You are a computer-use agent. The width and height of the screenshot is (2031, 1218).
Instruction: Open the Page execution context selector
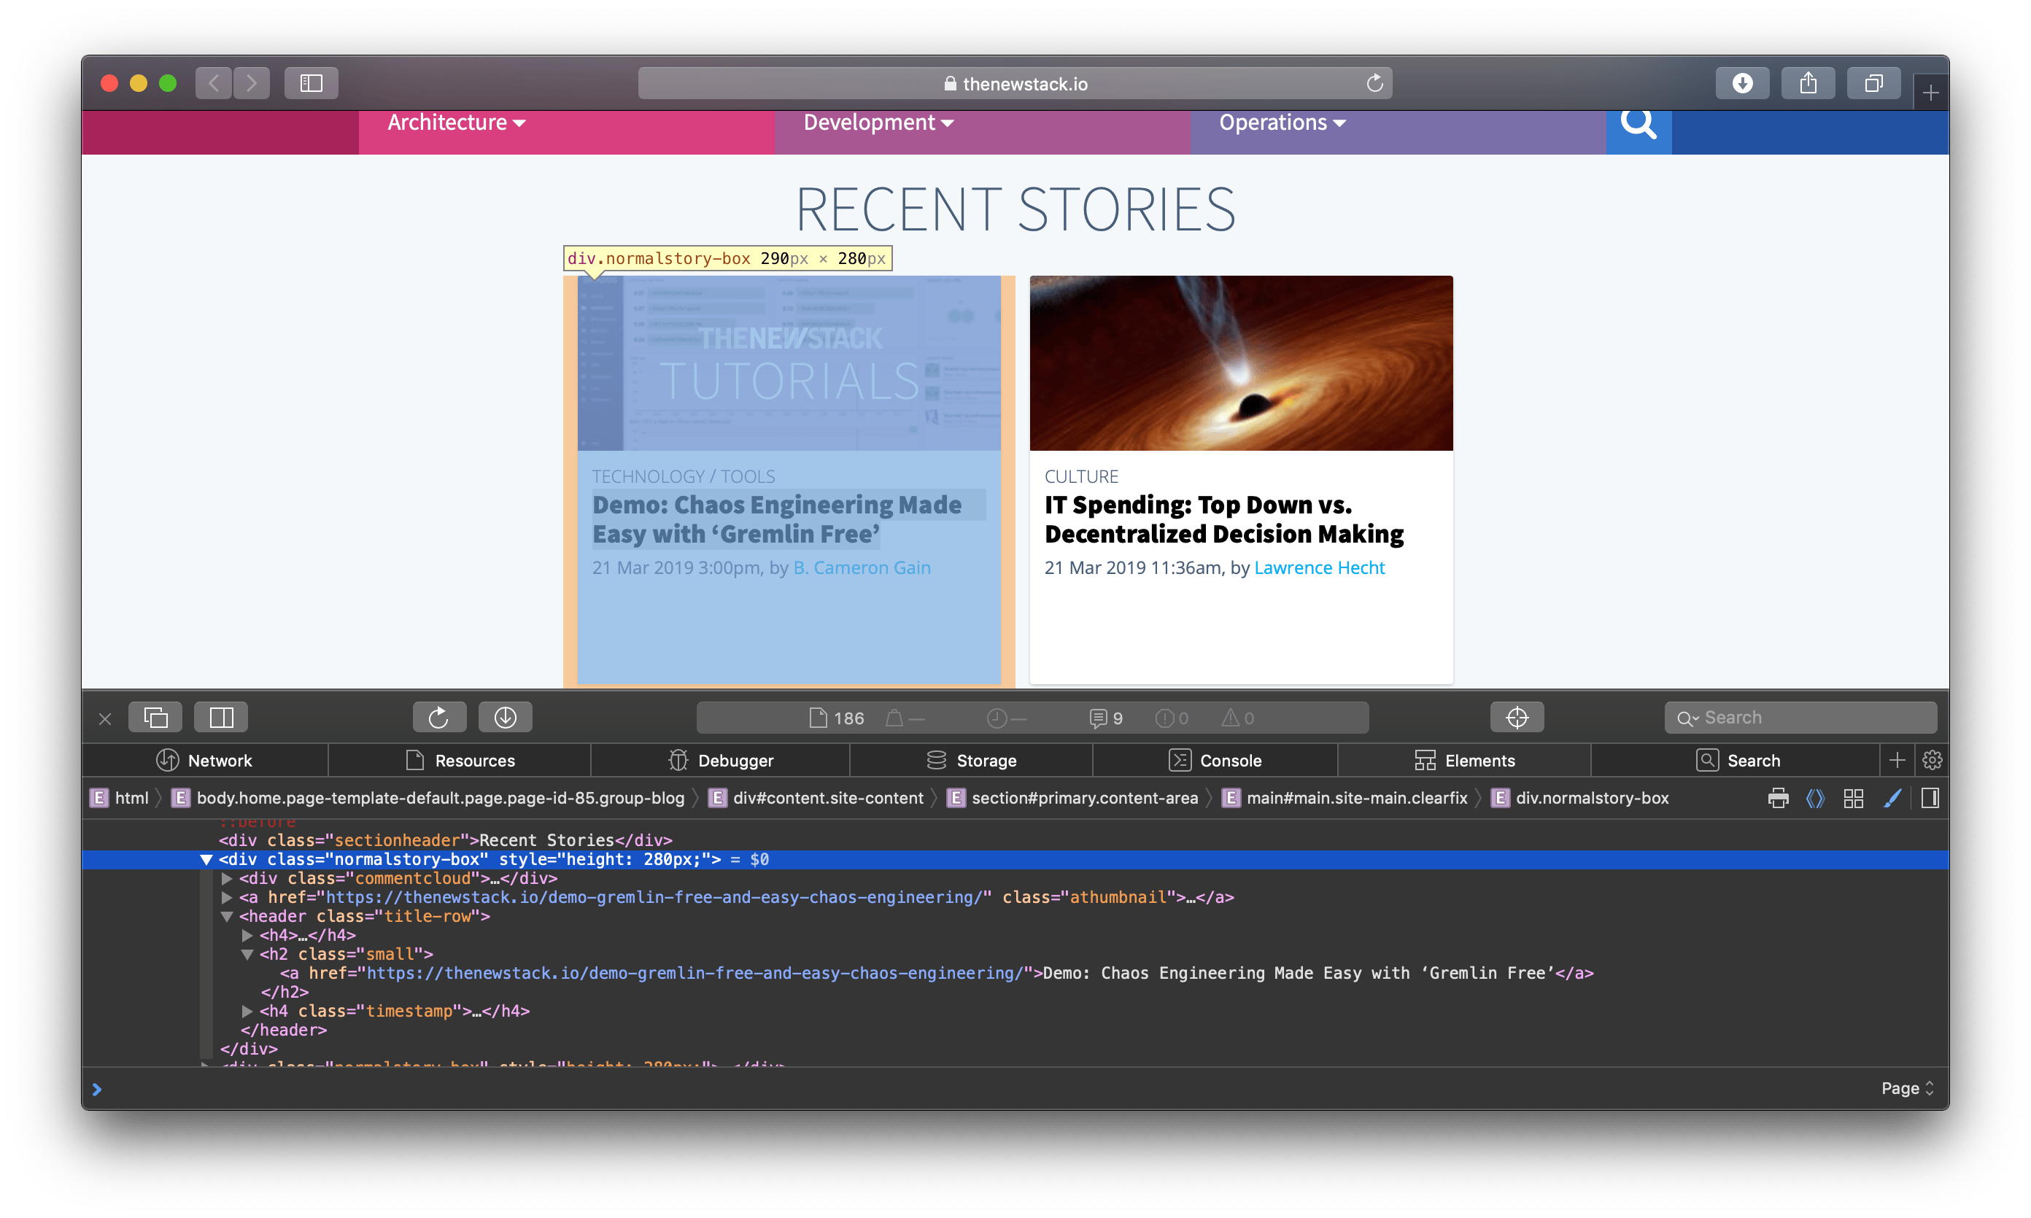pos(1907,1088)
